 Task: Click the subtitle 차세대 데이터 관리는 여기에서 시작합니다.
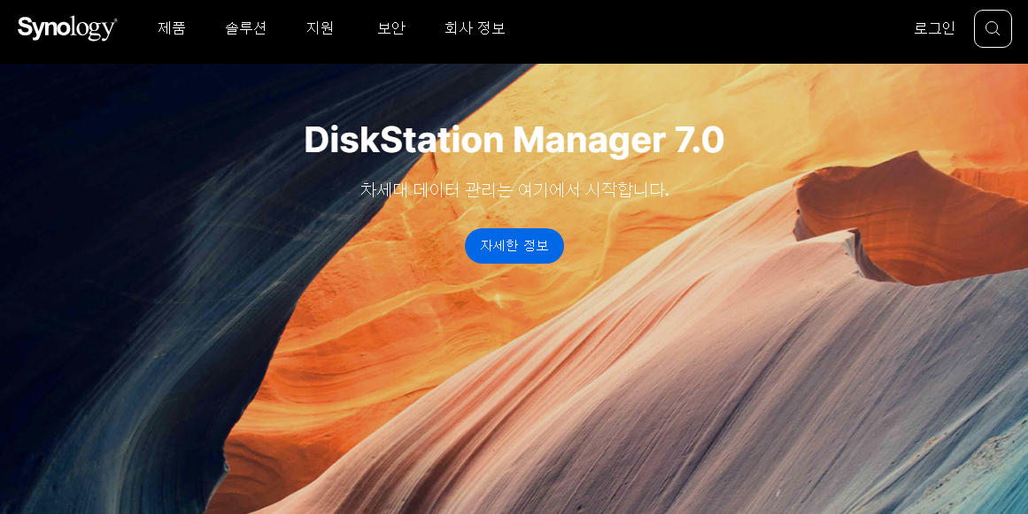tap(514, 190)
